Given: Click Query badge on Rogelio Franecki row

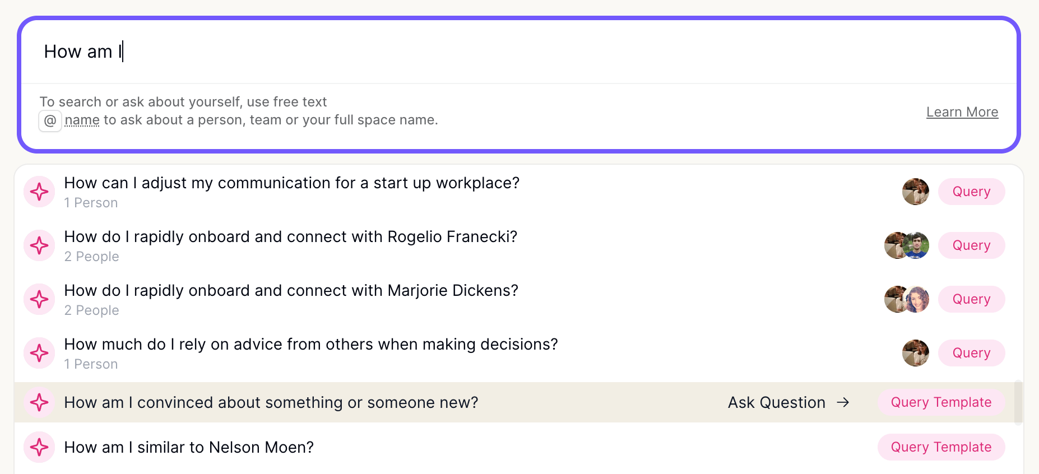Looking at the screenshot, I should pos(971,245).
